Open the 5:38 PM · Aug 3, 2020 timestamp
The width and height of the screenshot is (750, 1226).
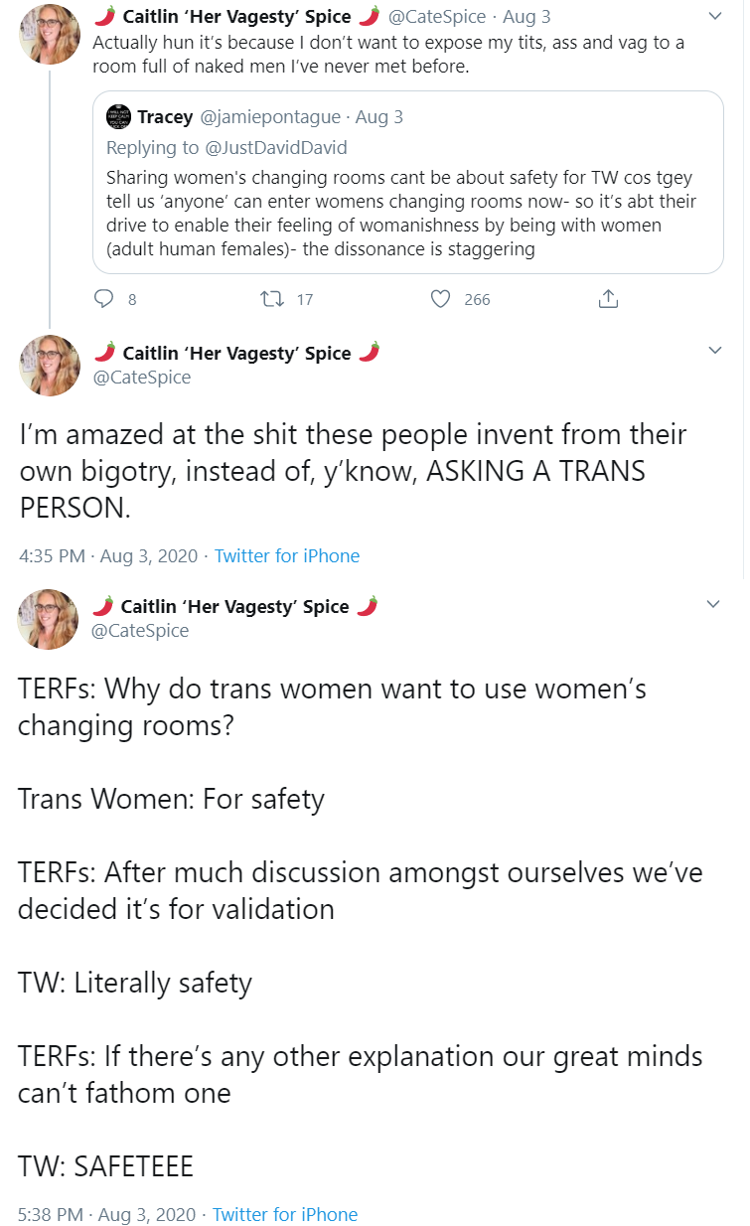pos(107,1214)
